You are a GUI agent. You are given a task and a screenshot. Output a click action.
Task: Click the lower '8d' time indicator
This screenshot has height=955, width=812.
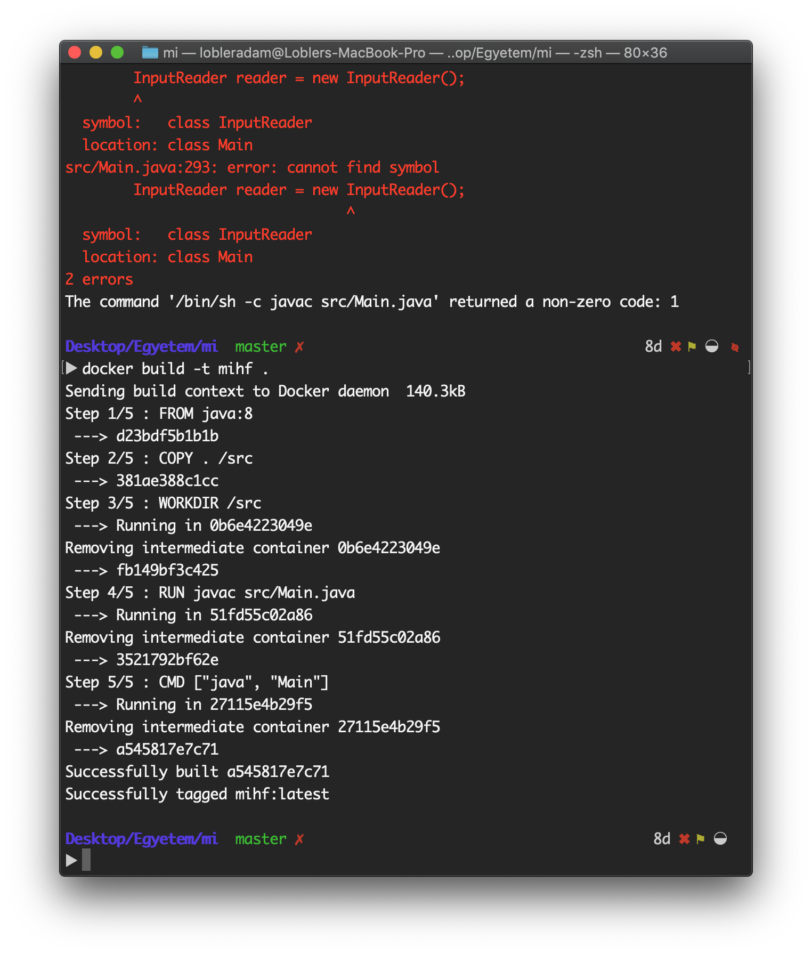pos(662,839)
